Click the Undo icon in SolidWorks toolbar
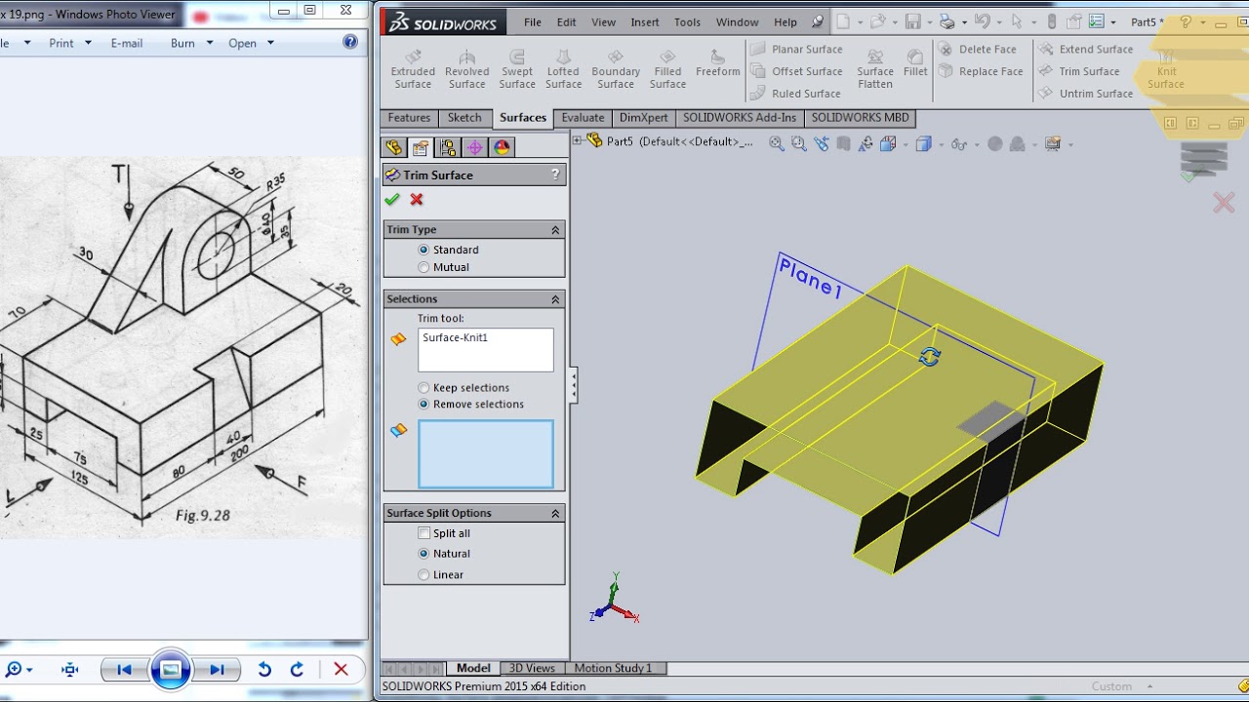 pyautogui.click(x=982, y=21)
